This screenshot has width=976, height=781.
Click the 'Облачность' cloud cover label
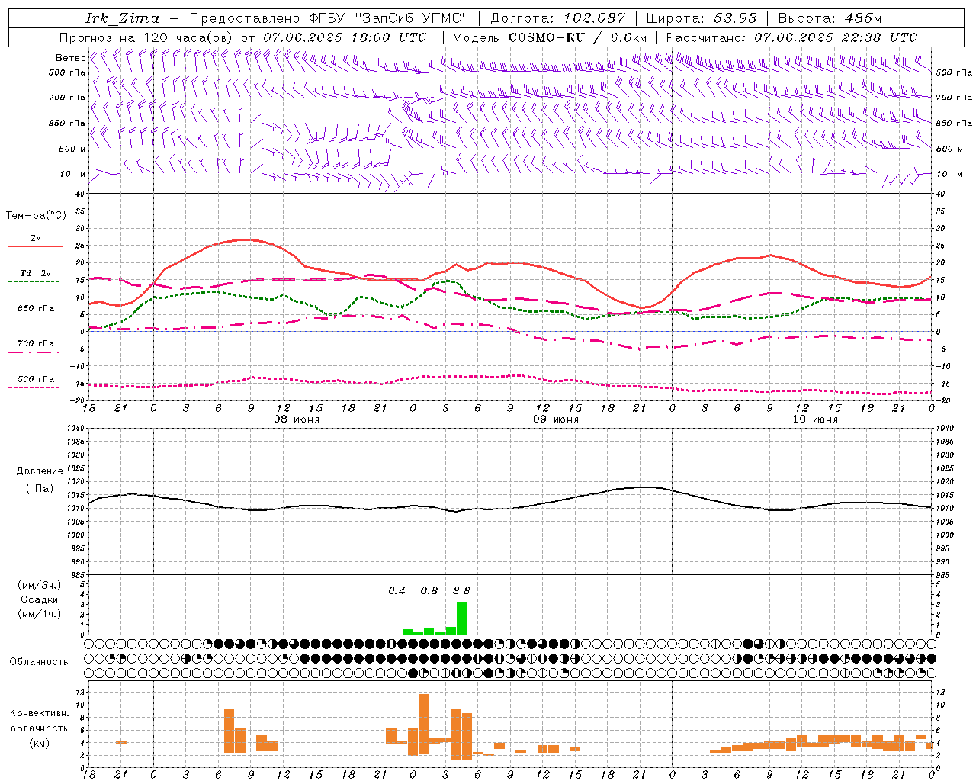(39, 661)
